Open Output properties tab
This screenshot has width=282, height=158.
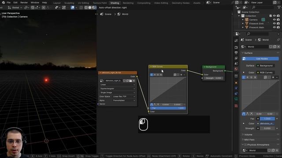click(236, 53)
